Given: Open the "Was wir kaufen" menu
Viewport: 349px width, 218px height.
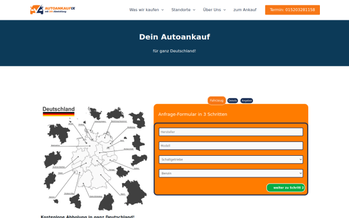Looking at the screenshot, I should click(x=147, y=10).
